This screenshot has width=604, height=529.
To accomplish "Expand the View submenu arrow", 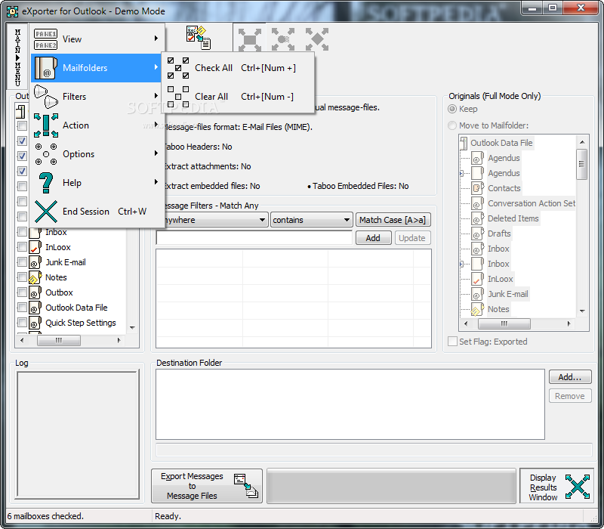I will pyautogui.click(x=156, y=39).
